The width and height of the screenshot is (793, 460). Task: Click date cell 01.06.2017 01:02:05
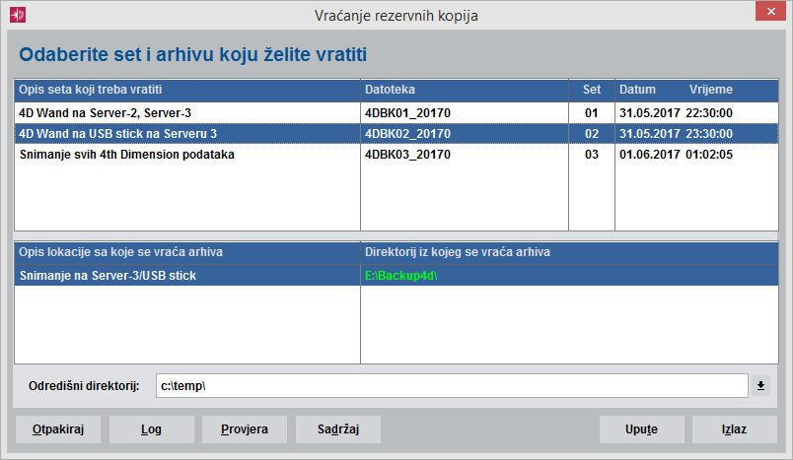(676, 154)
